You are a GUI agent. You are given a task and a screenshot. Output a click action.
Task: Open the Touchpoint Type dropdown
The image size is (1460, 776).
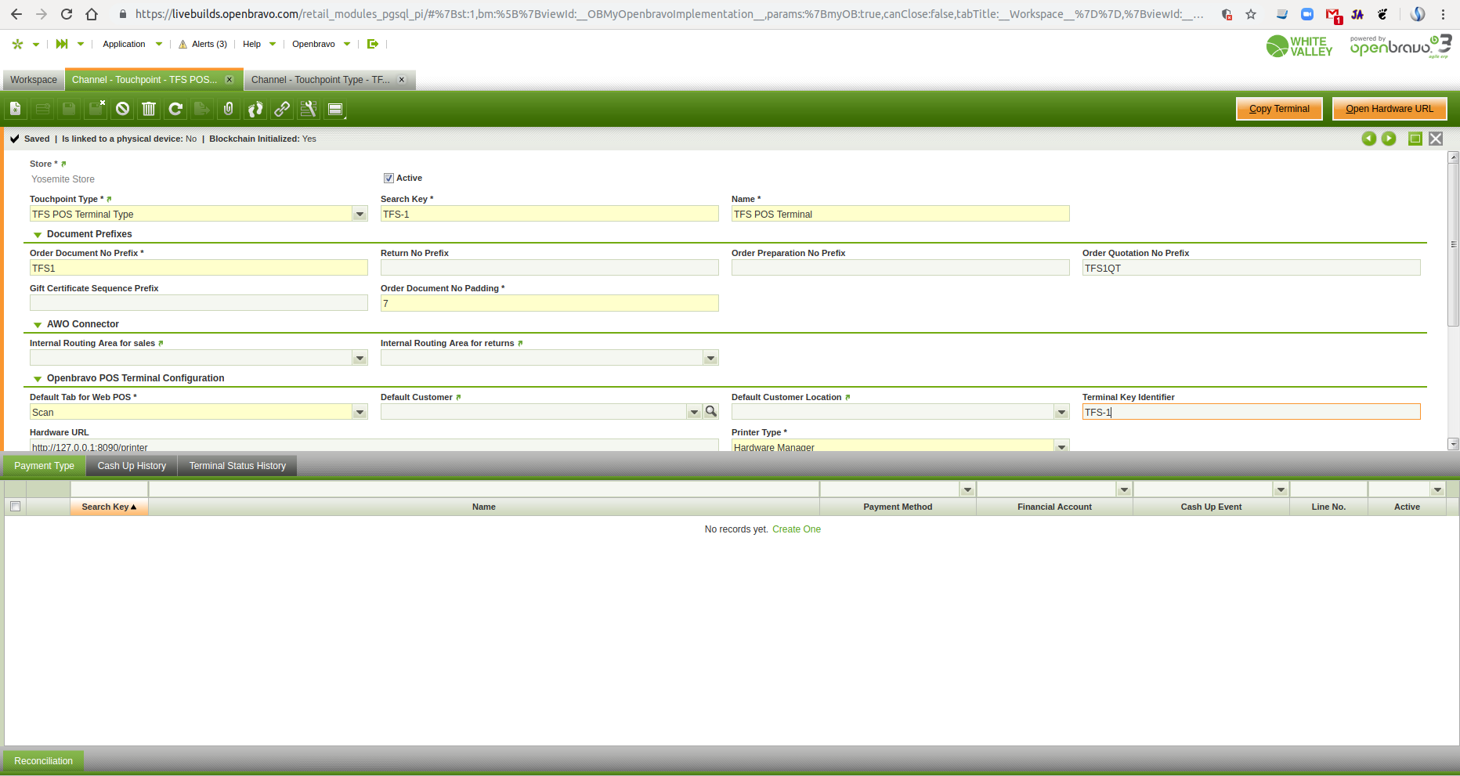click(360, 215)
